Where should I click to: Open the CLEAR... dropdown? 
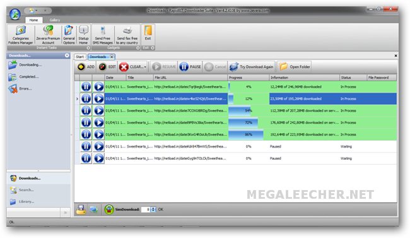point(132,67)
